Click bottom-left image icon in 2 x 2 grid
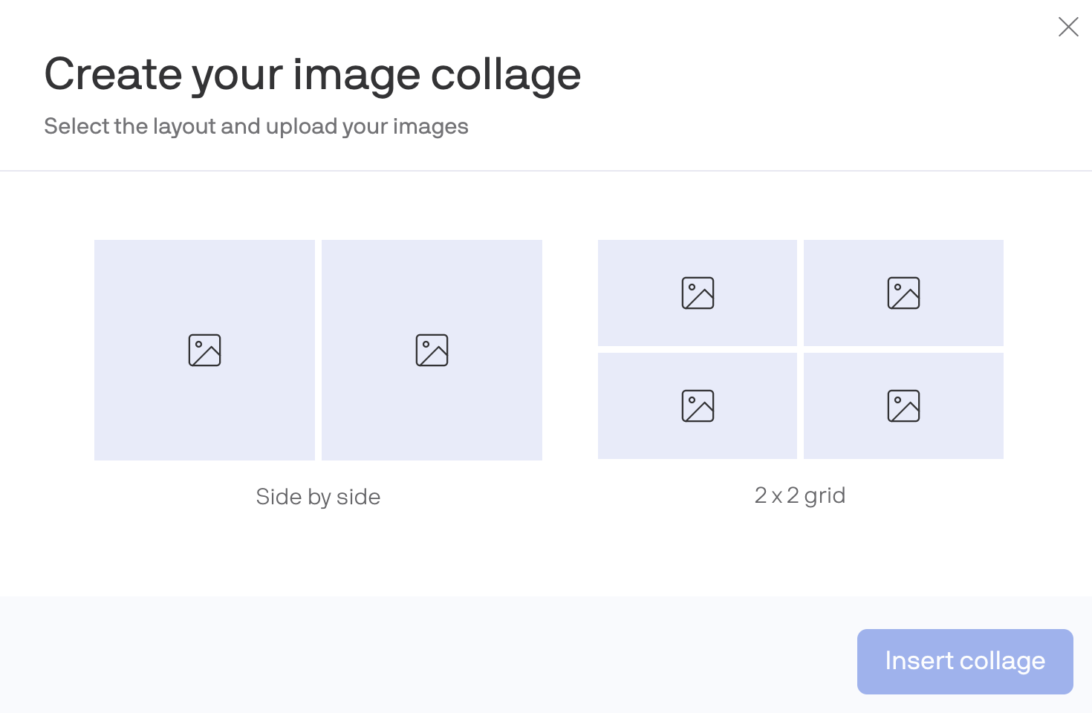The image size is (1092, 713). (x=698, y=406)
